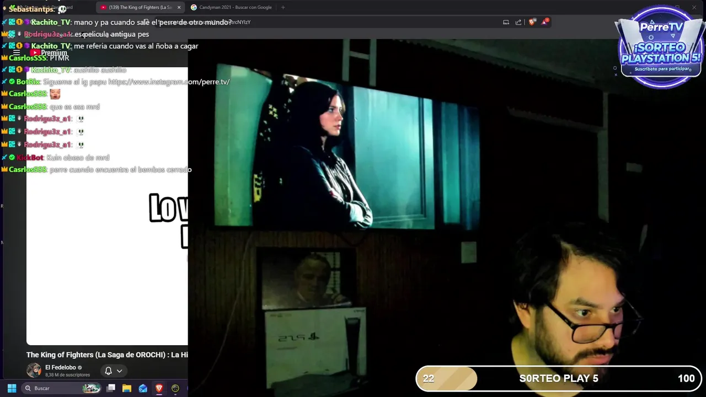Click '8,38 M de suscriptores' text
This screenshot has height=397, width=706.
pyautogui.click(x=67, y=375)
